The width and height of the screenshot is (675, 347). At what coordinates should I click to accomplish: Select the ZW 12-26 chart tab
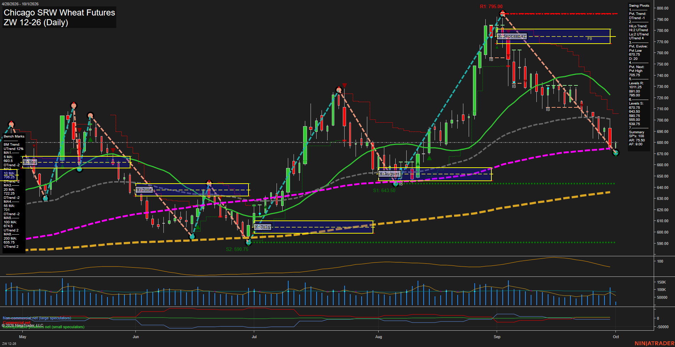[x=9, y=344]
